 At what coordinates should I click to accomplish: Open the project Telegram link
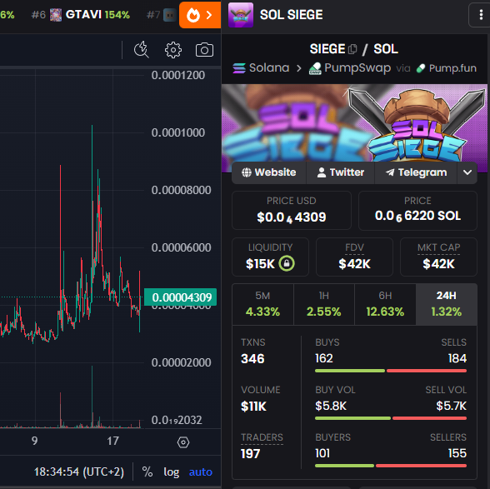(416, 172)
